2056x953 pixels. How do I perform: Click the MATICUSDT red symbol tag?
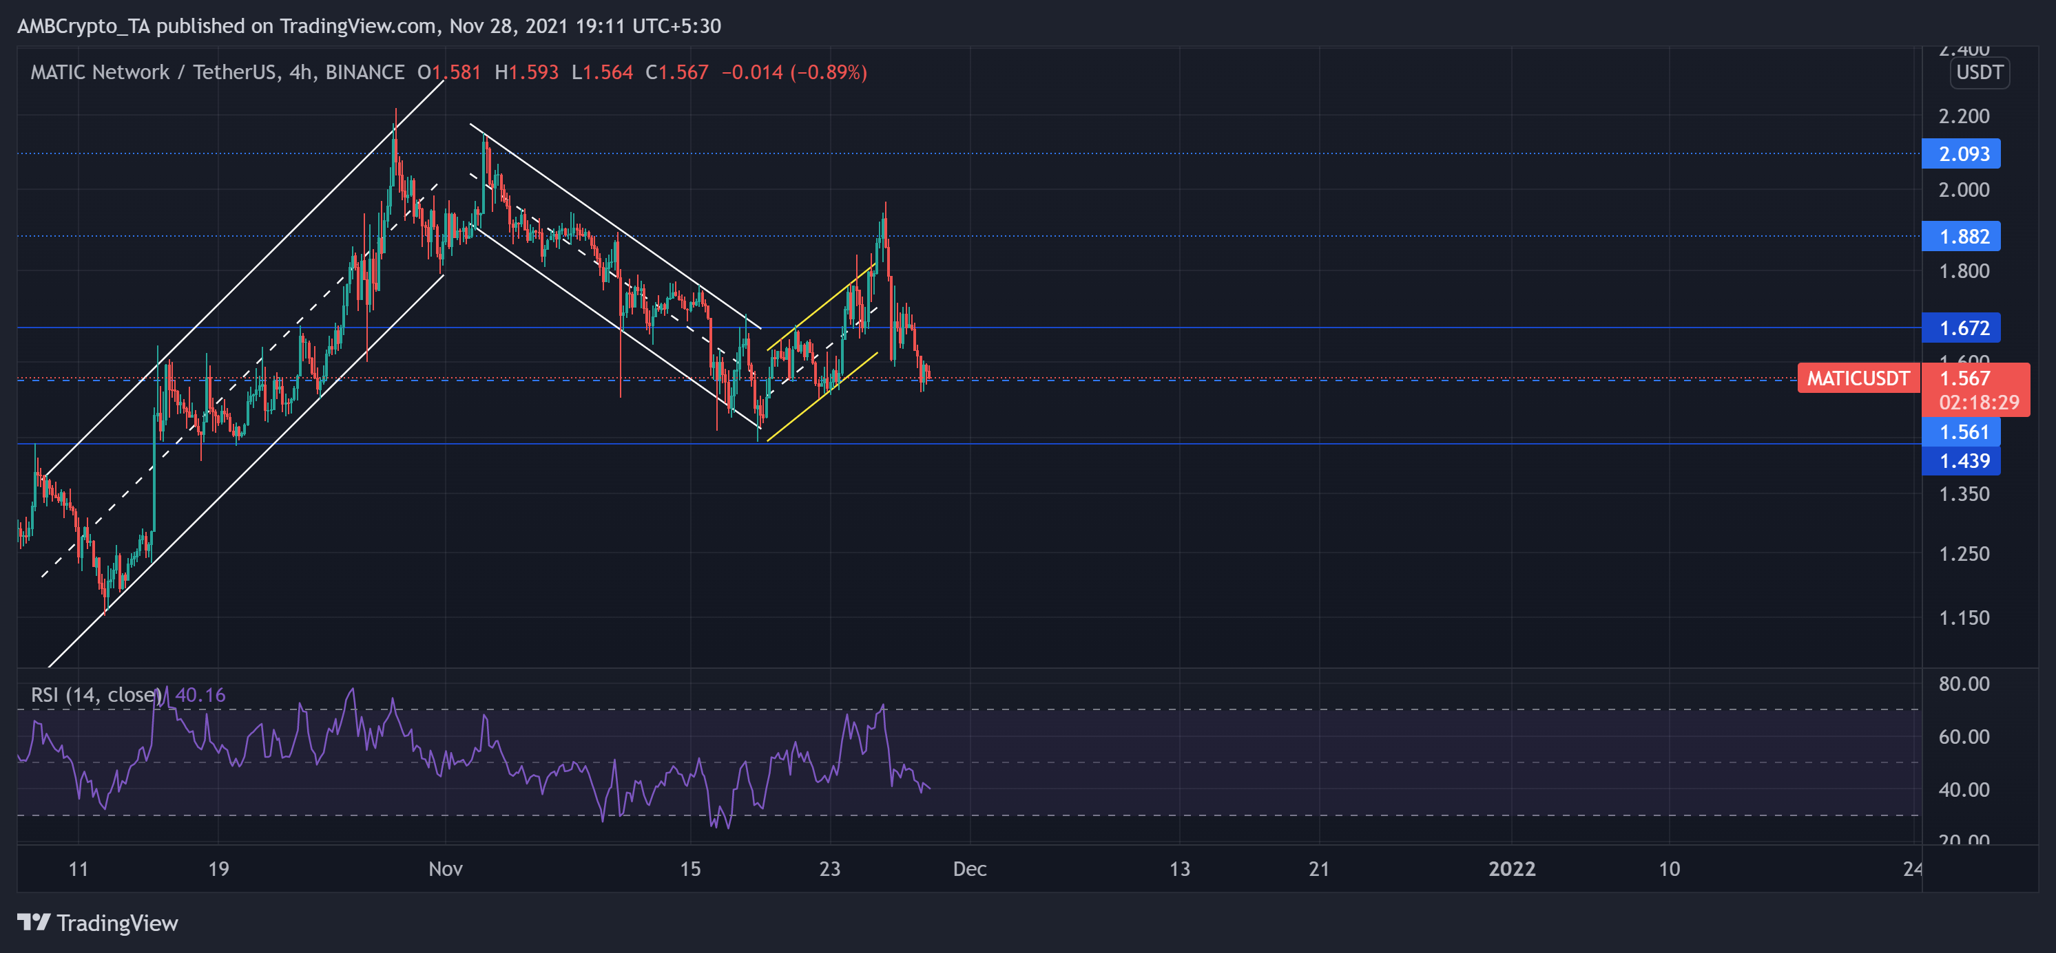[x=1857, y=378]
